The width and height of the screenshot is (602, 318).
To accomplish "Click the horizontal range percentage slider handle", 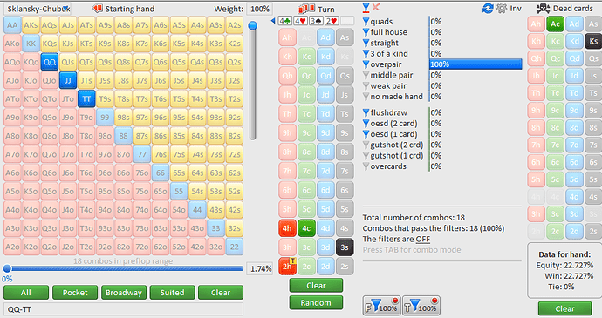I will pos(7,268).
